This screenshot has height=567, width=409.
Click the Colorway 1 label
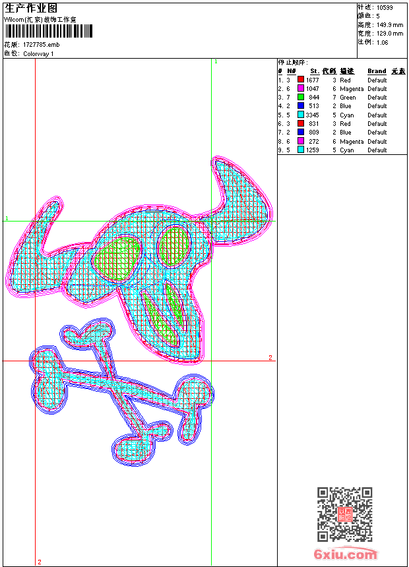[38, 54]
